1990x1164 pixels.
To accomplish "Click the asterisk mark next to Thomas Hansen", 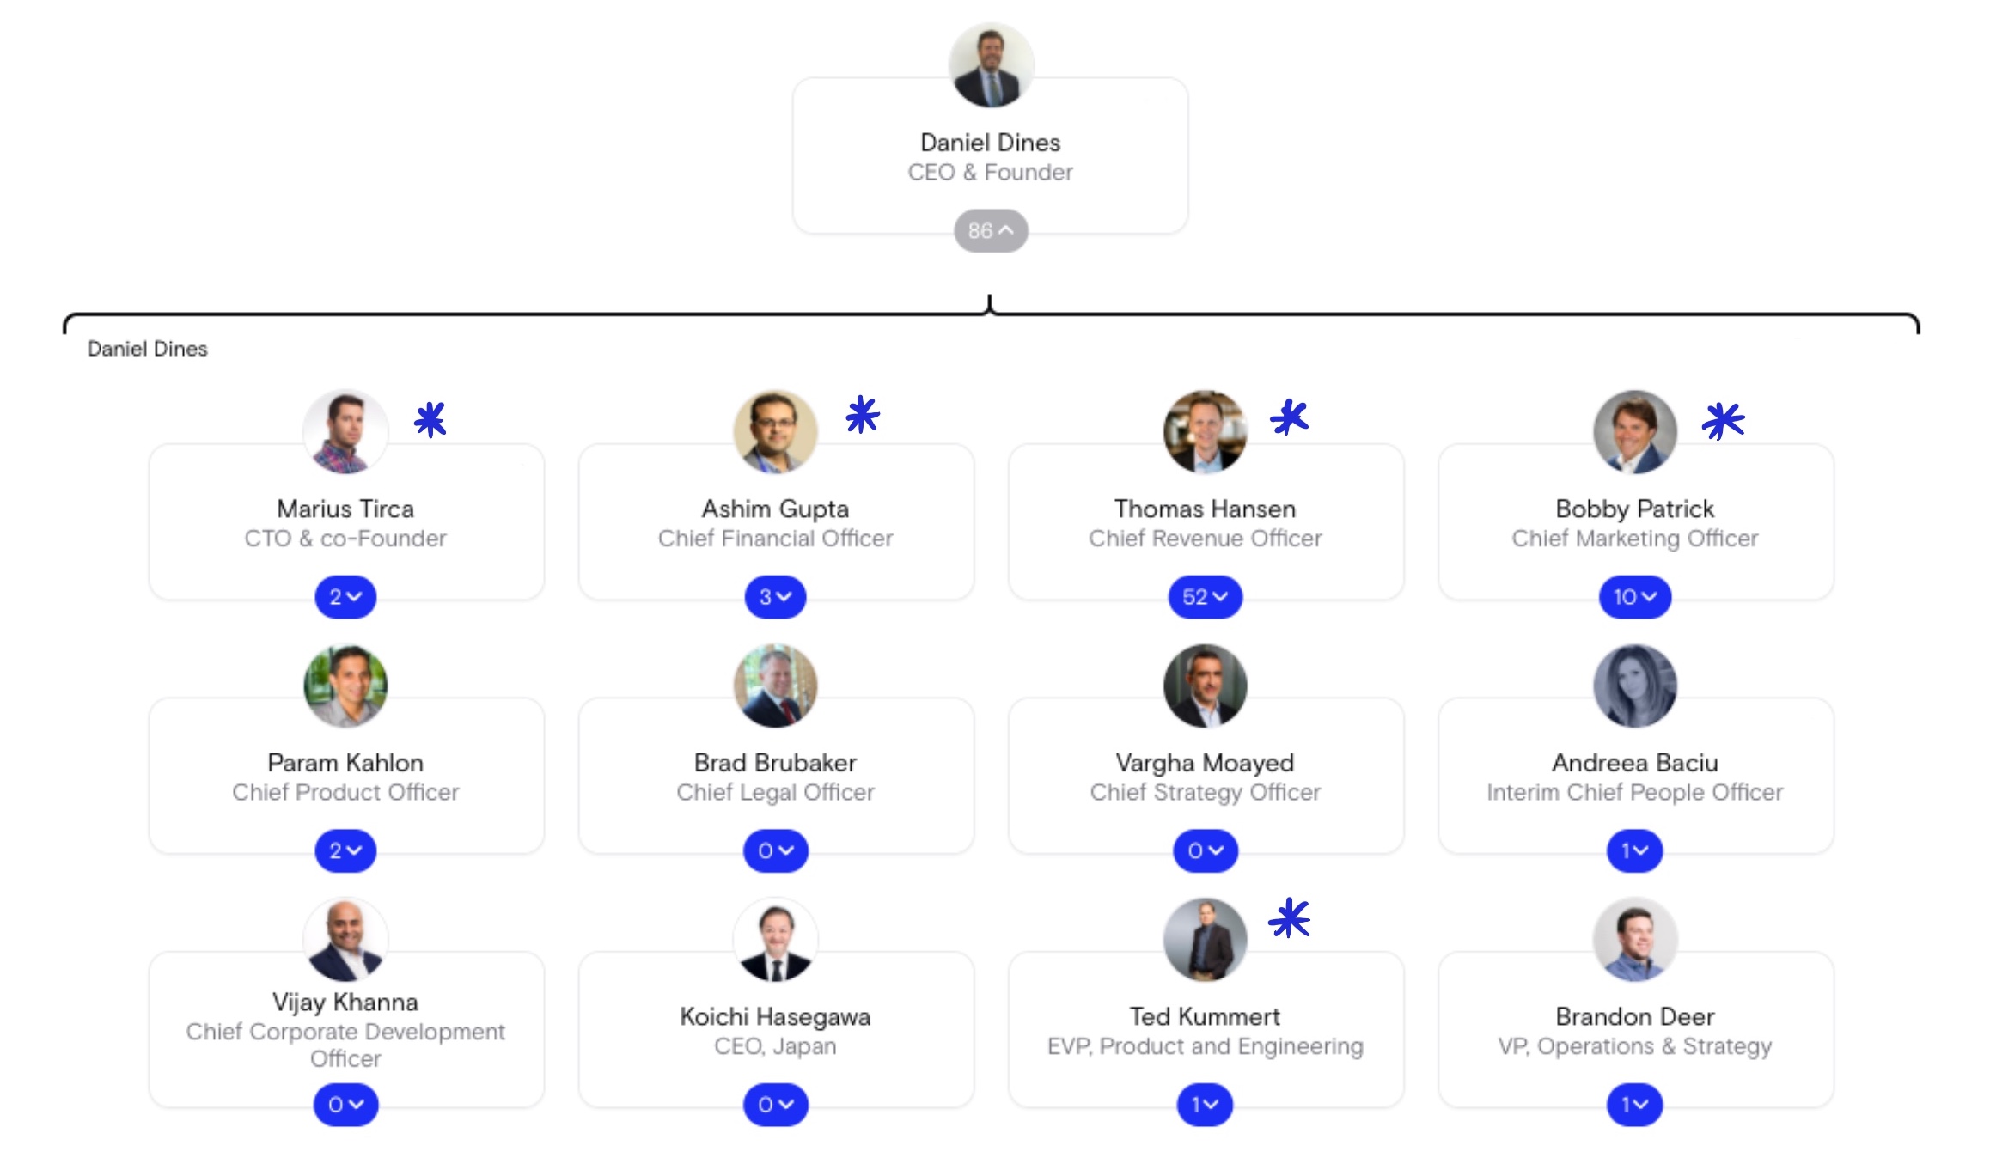I will click(x=1289, y=417).
